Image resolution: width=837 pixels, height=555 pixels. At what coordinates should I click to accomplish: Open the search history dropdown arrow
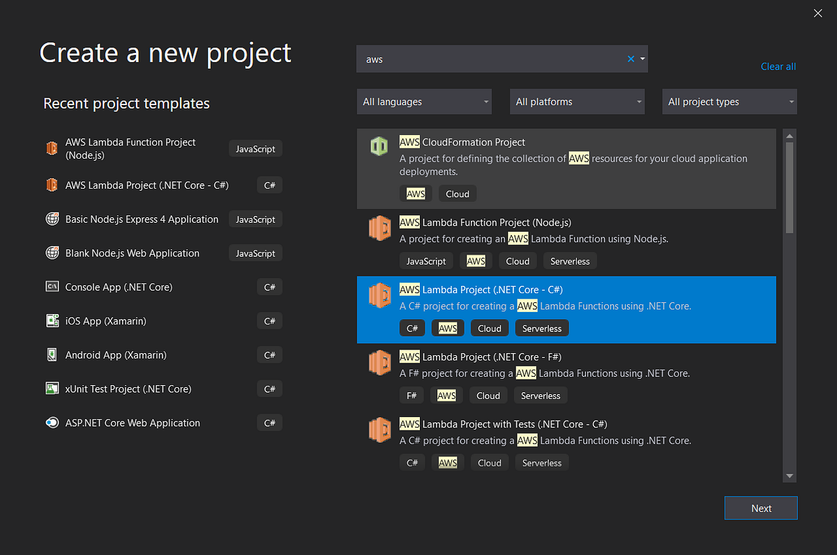(642, 58)
